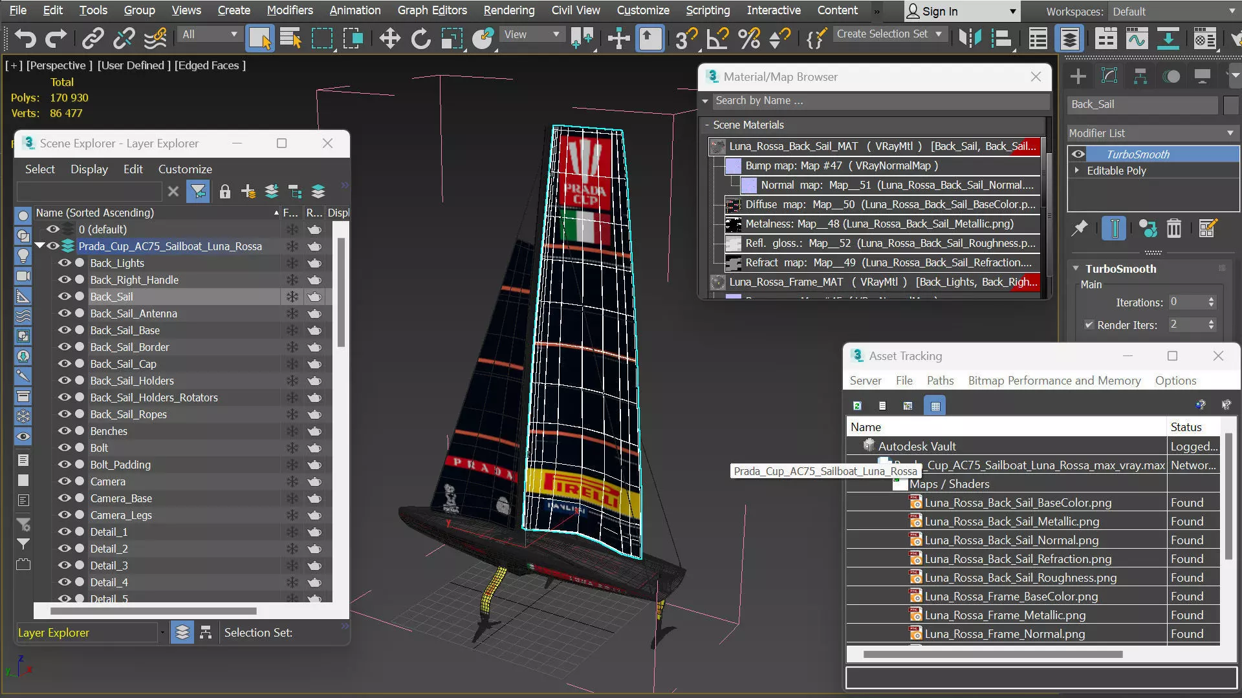Image resolution: width=1242 pixels, height=698 pixels.
Task: Collapse the TurboSmooth rollout
Action: click(x=1076, y=268)
